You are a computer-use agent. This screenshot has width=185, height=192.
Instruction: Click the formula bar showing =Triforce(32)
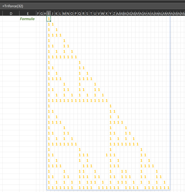[92, 6]
